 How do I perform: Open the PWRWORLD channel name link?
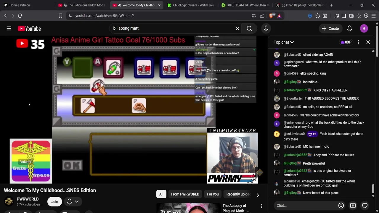28,199
